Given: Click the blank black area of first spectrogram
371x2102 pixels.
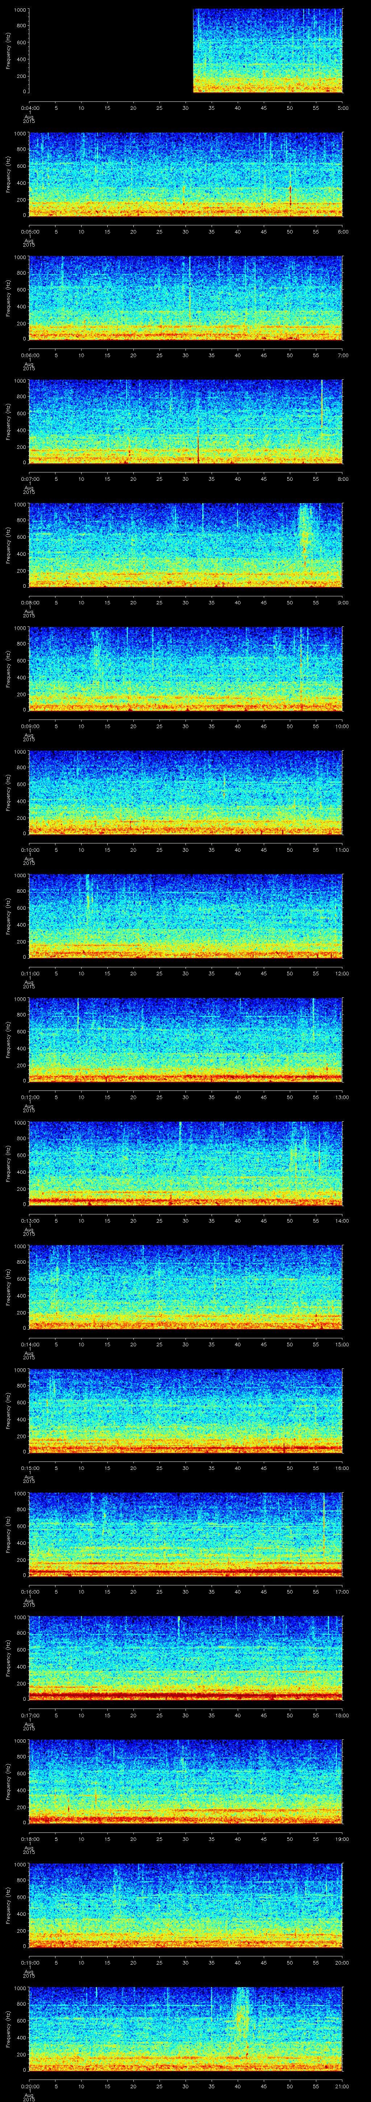Looking at the screenshot, I should [110, 51].
